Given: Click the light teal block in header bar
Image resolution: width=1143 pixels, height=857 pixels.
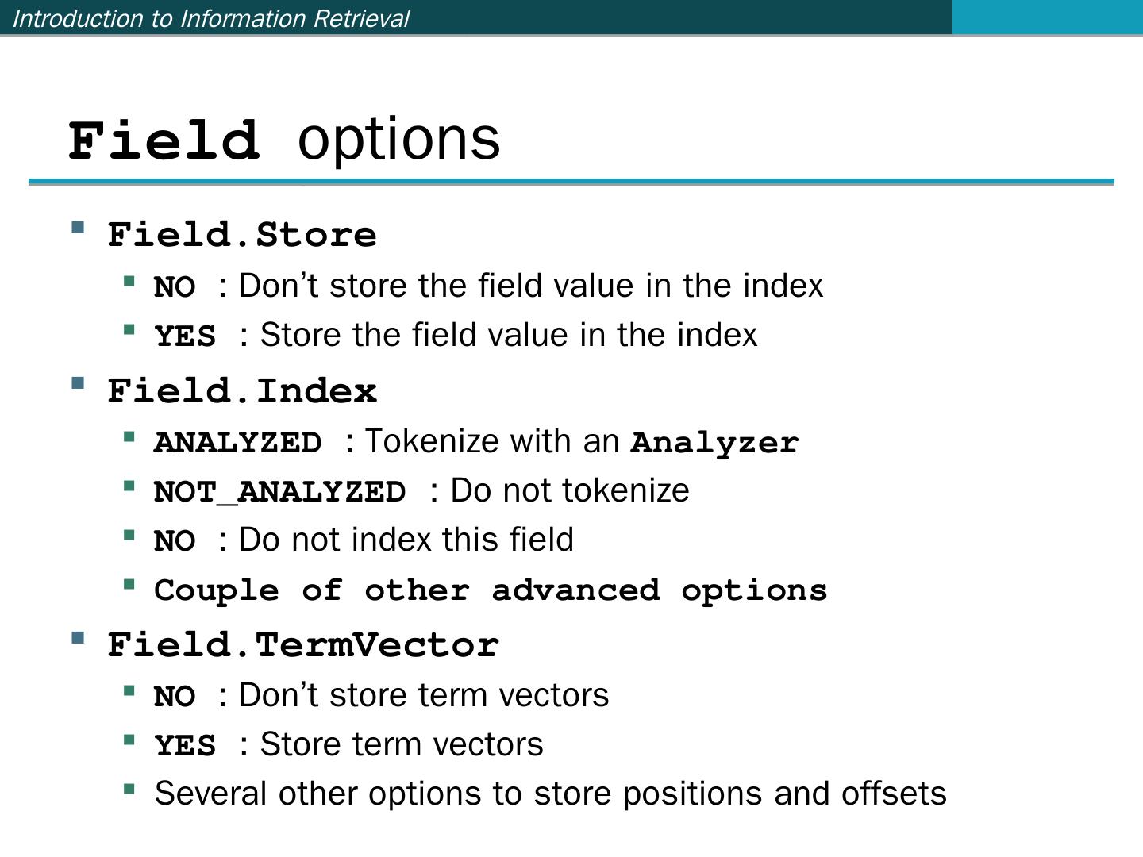Looking at the screenshot, I should point(1046,17).
